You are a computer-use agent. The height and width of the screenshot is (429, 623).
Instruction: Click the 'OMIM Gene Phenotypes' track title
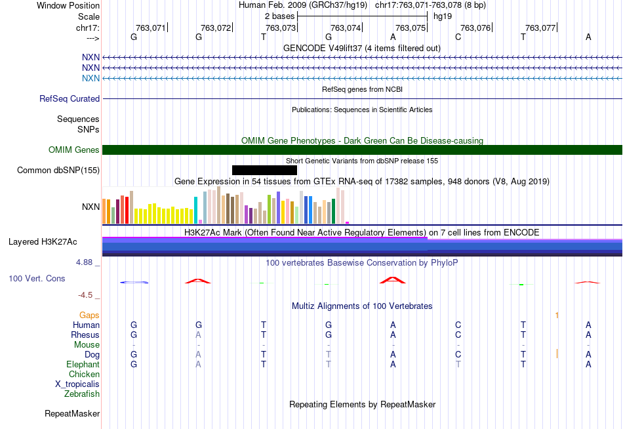(362, 141)
